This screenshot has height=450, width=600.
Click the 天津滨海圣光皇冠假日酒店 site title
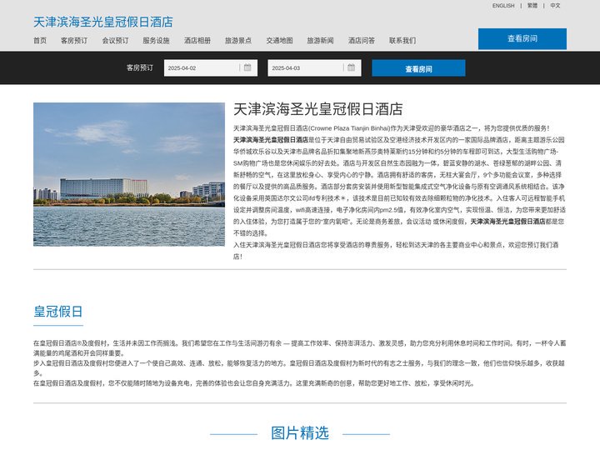[x=103, y=22]
